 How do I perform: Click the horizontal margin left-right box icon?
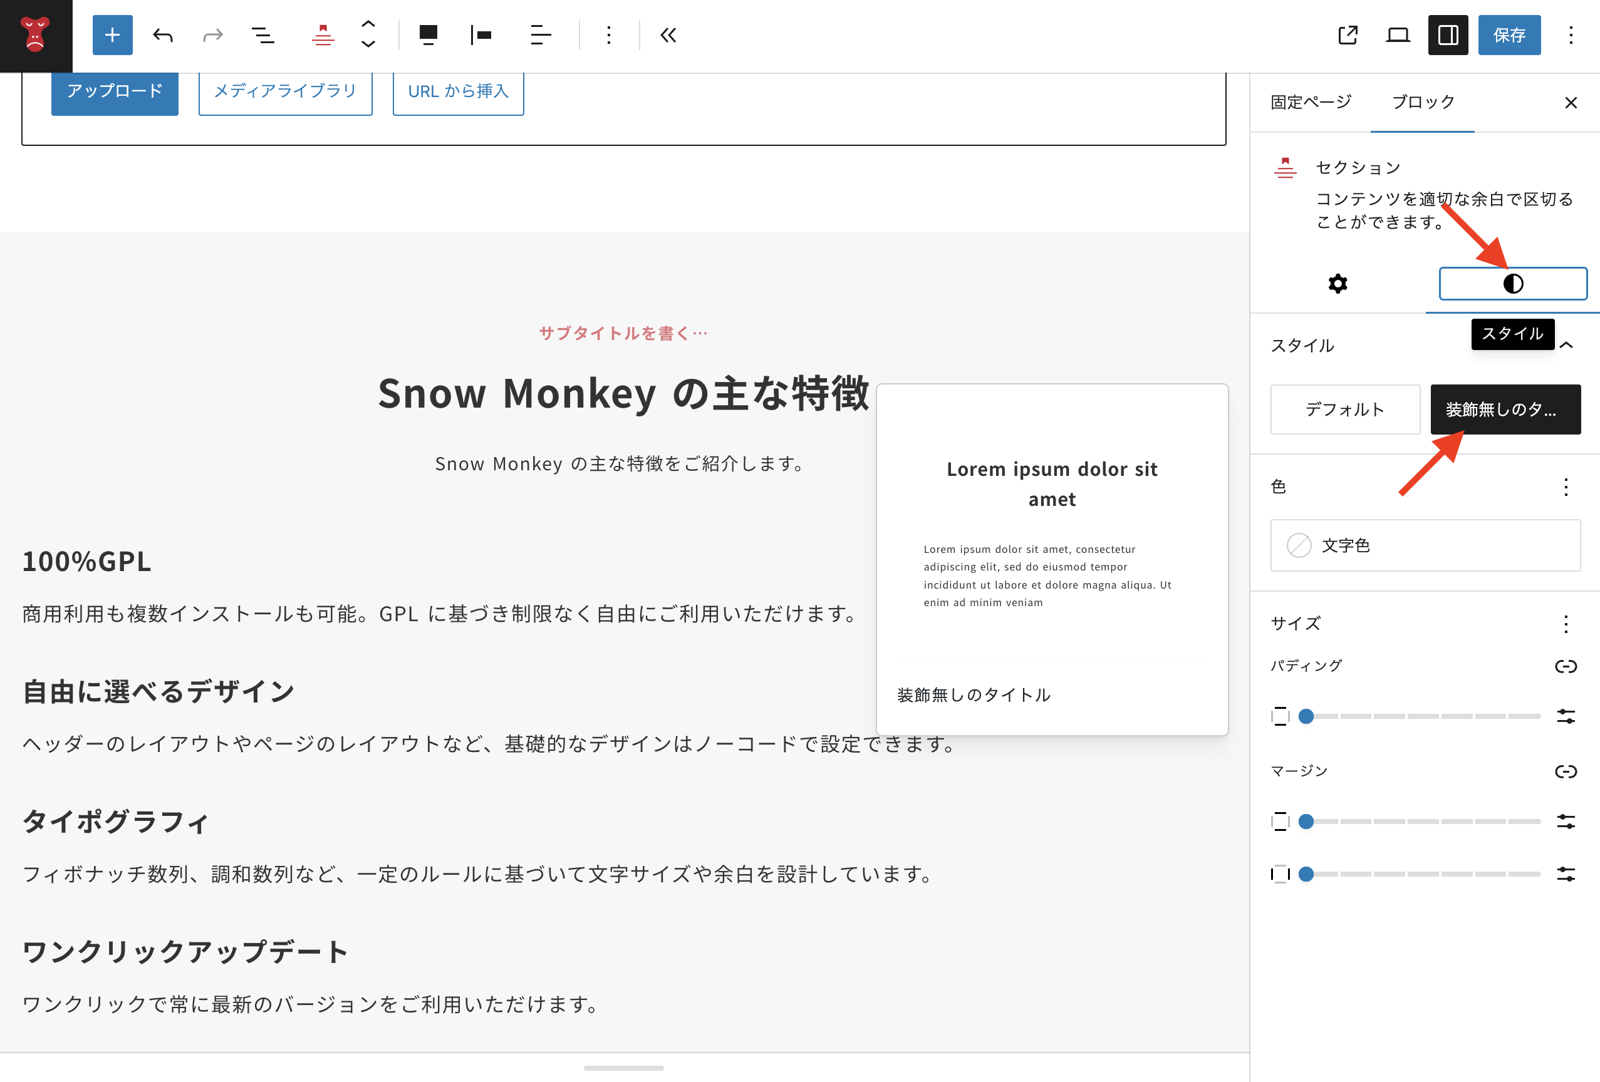click(x=1280, y=874)
